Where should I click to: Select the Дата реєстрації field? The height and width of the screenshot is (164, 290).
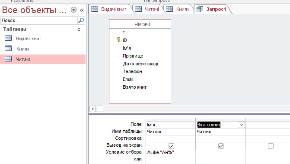[140, 64]
